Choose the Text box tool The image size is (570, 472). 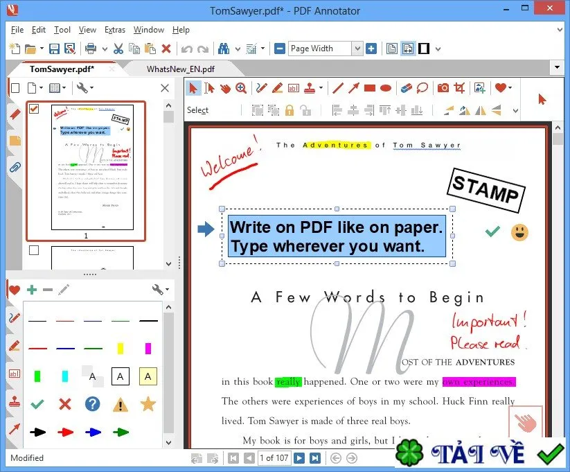point(294,88)
